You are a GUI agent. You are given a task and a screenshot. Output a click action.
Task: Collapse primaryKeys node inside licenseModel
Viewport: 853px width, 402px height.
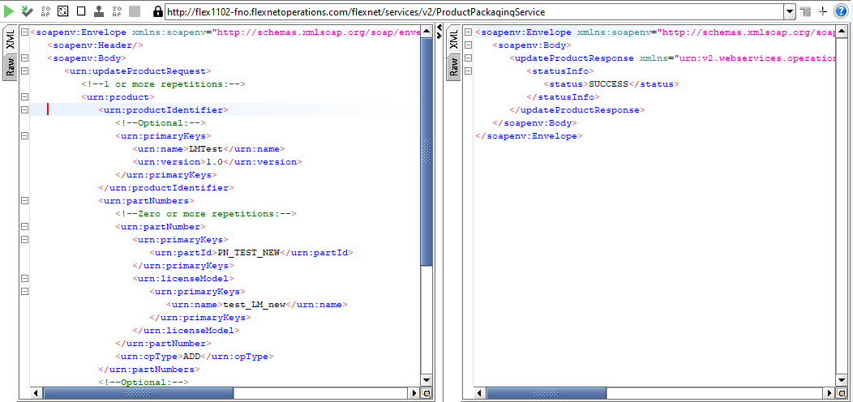tap(24, 292)
